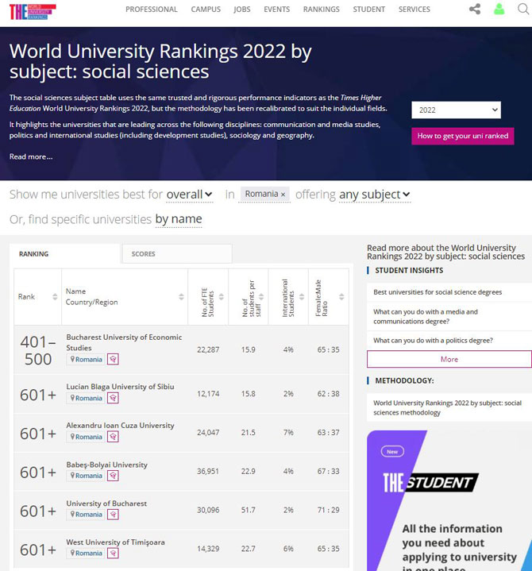Viewport: 532px width, 571px height.
Task: Sort table by Rank column arrows
Action: coord(55,297)
